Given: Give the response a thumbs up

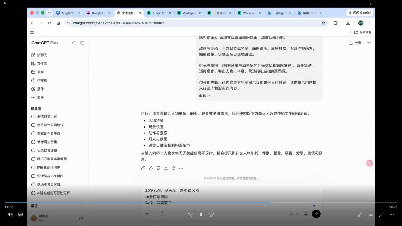Looking at the screenshot, I should 151,168.
